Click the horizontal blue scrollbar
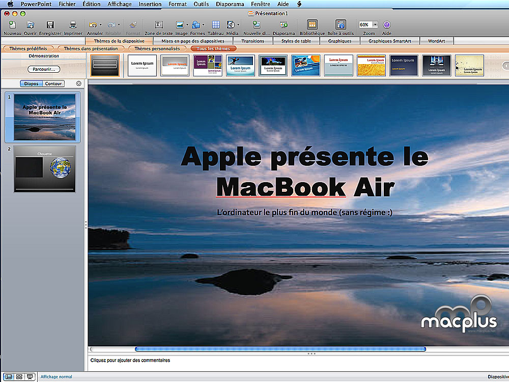509x382 pixels. 280,349
